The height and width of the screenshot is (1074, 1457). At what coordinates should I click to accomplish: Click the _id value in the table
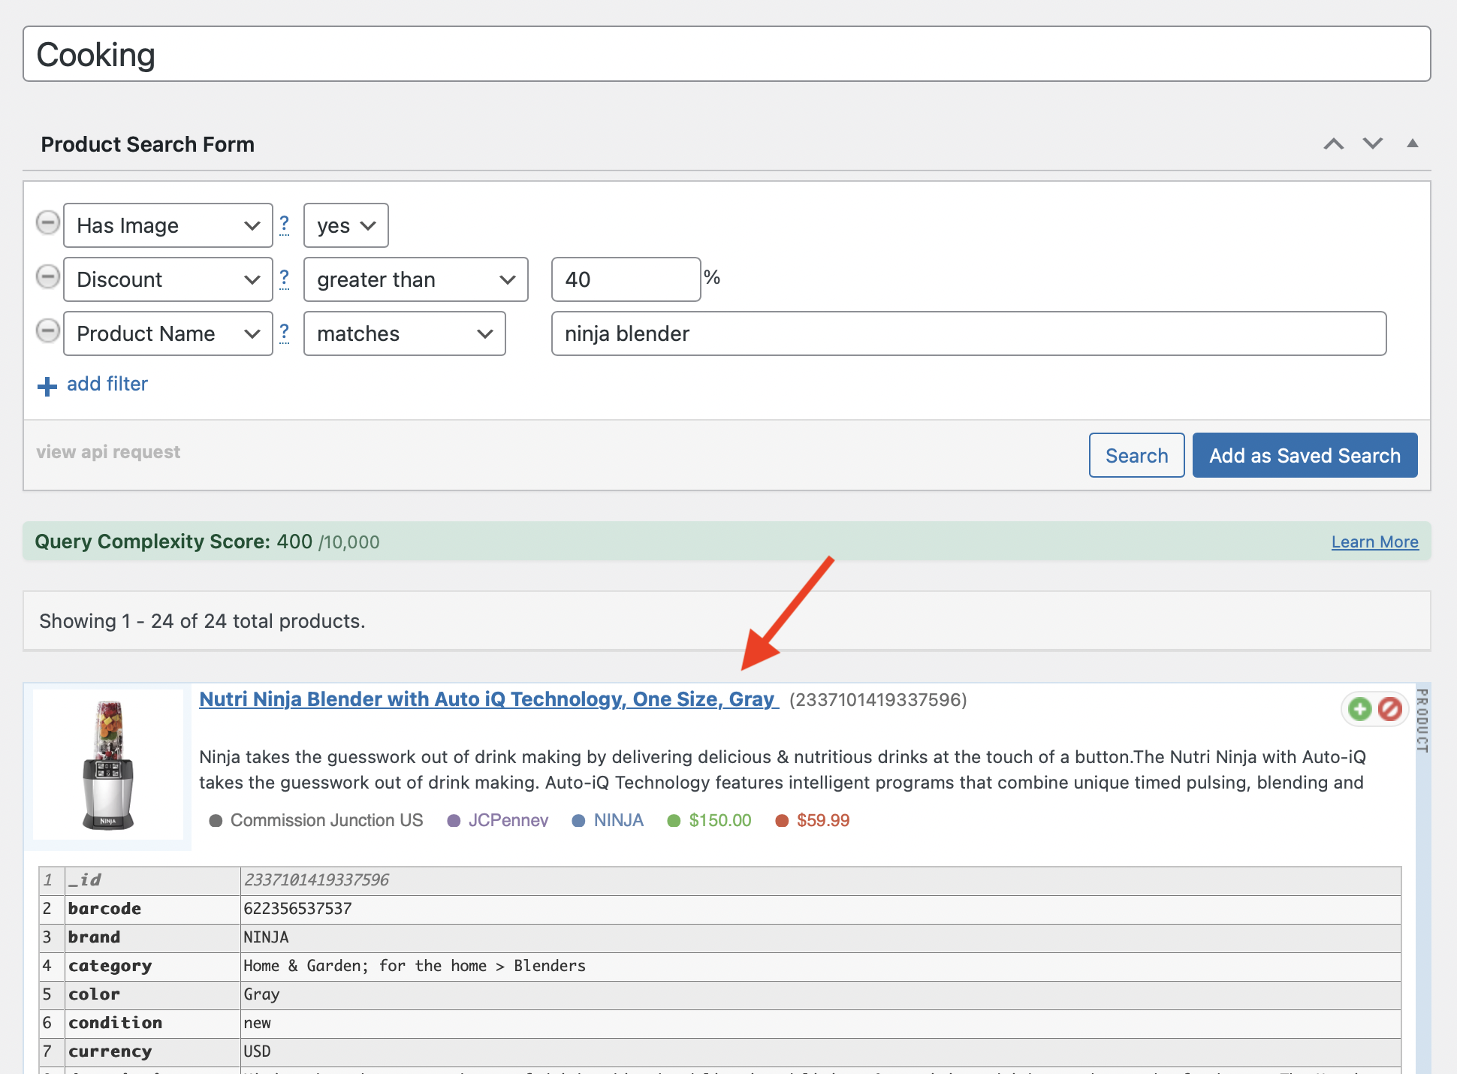point(316,880)
